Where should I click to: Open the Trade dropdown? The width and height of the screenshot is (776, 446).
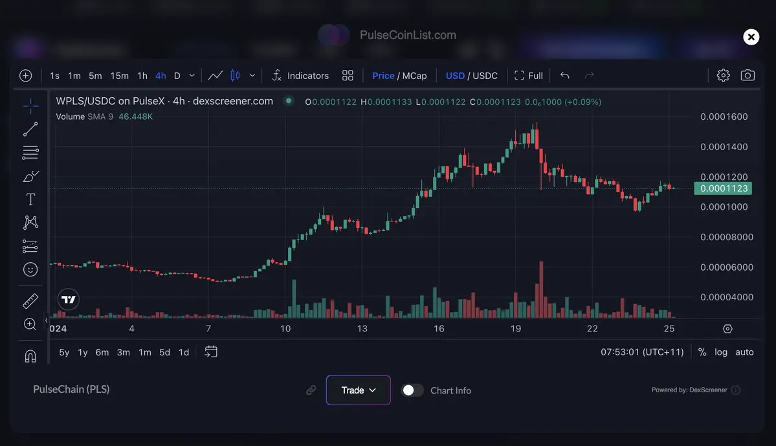359,390
